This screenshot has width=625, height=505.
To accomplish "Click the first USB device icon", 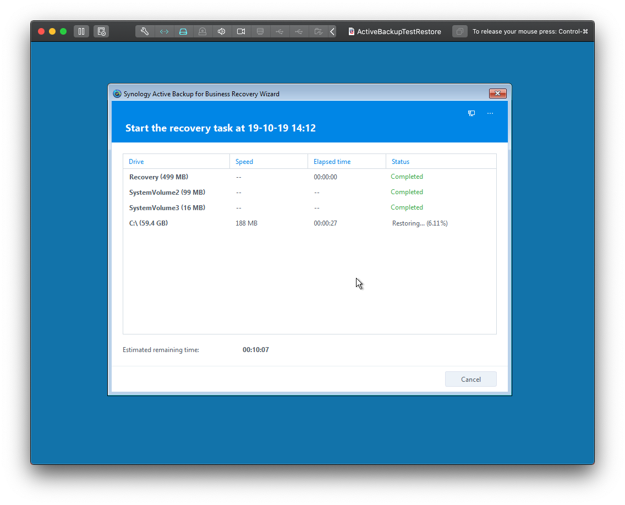I will [279, 31].
